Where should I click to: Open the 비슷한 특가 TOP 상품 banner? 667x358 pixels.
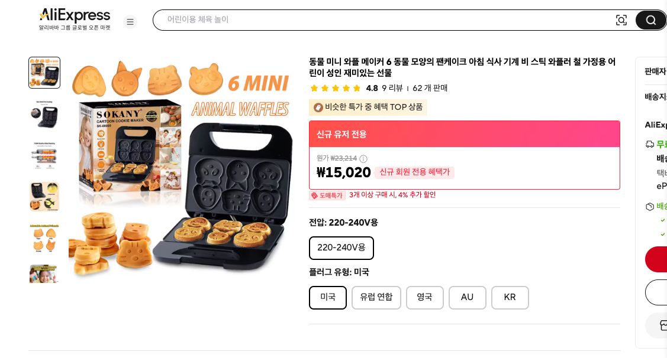pos(368,108)
